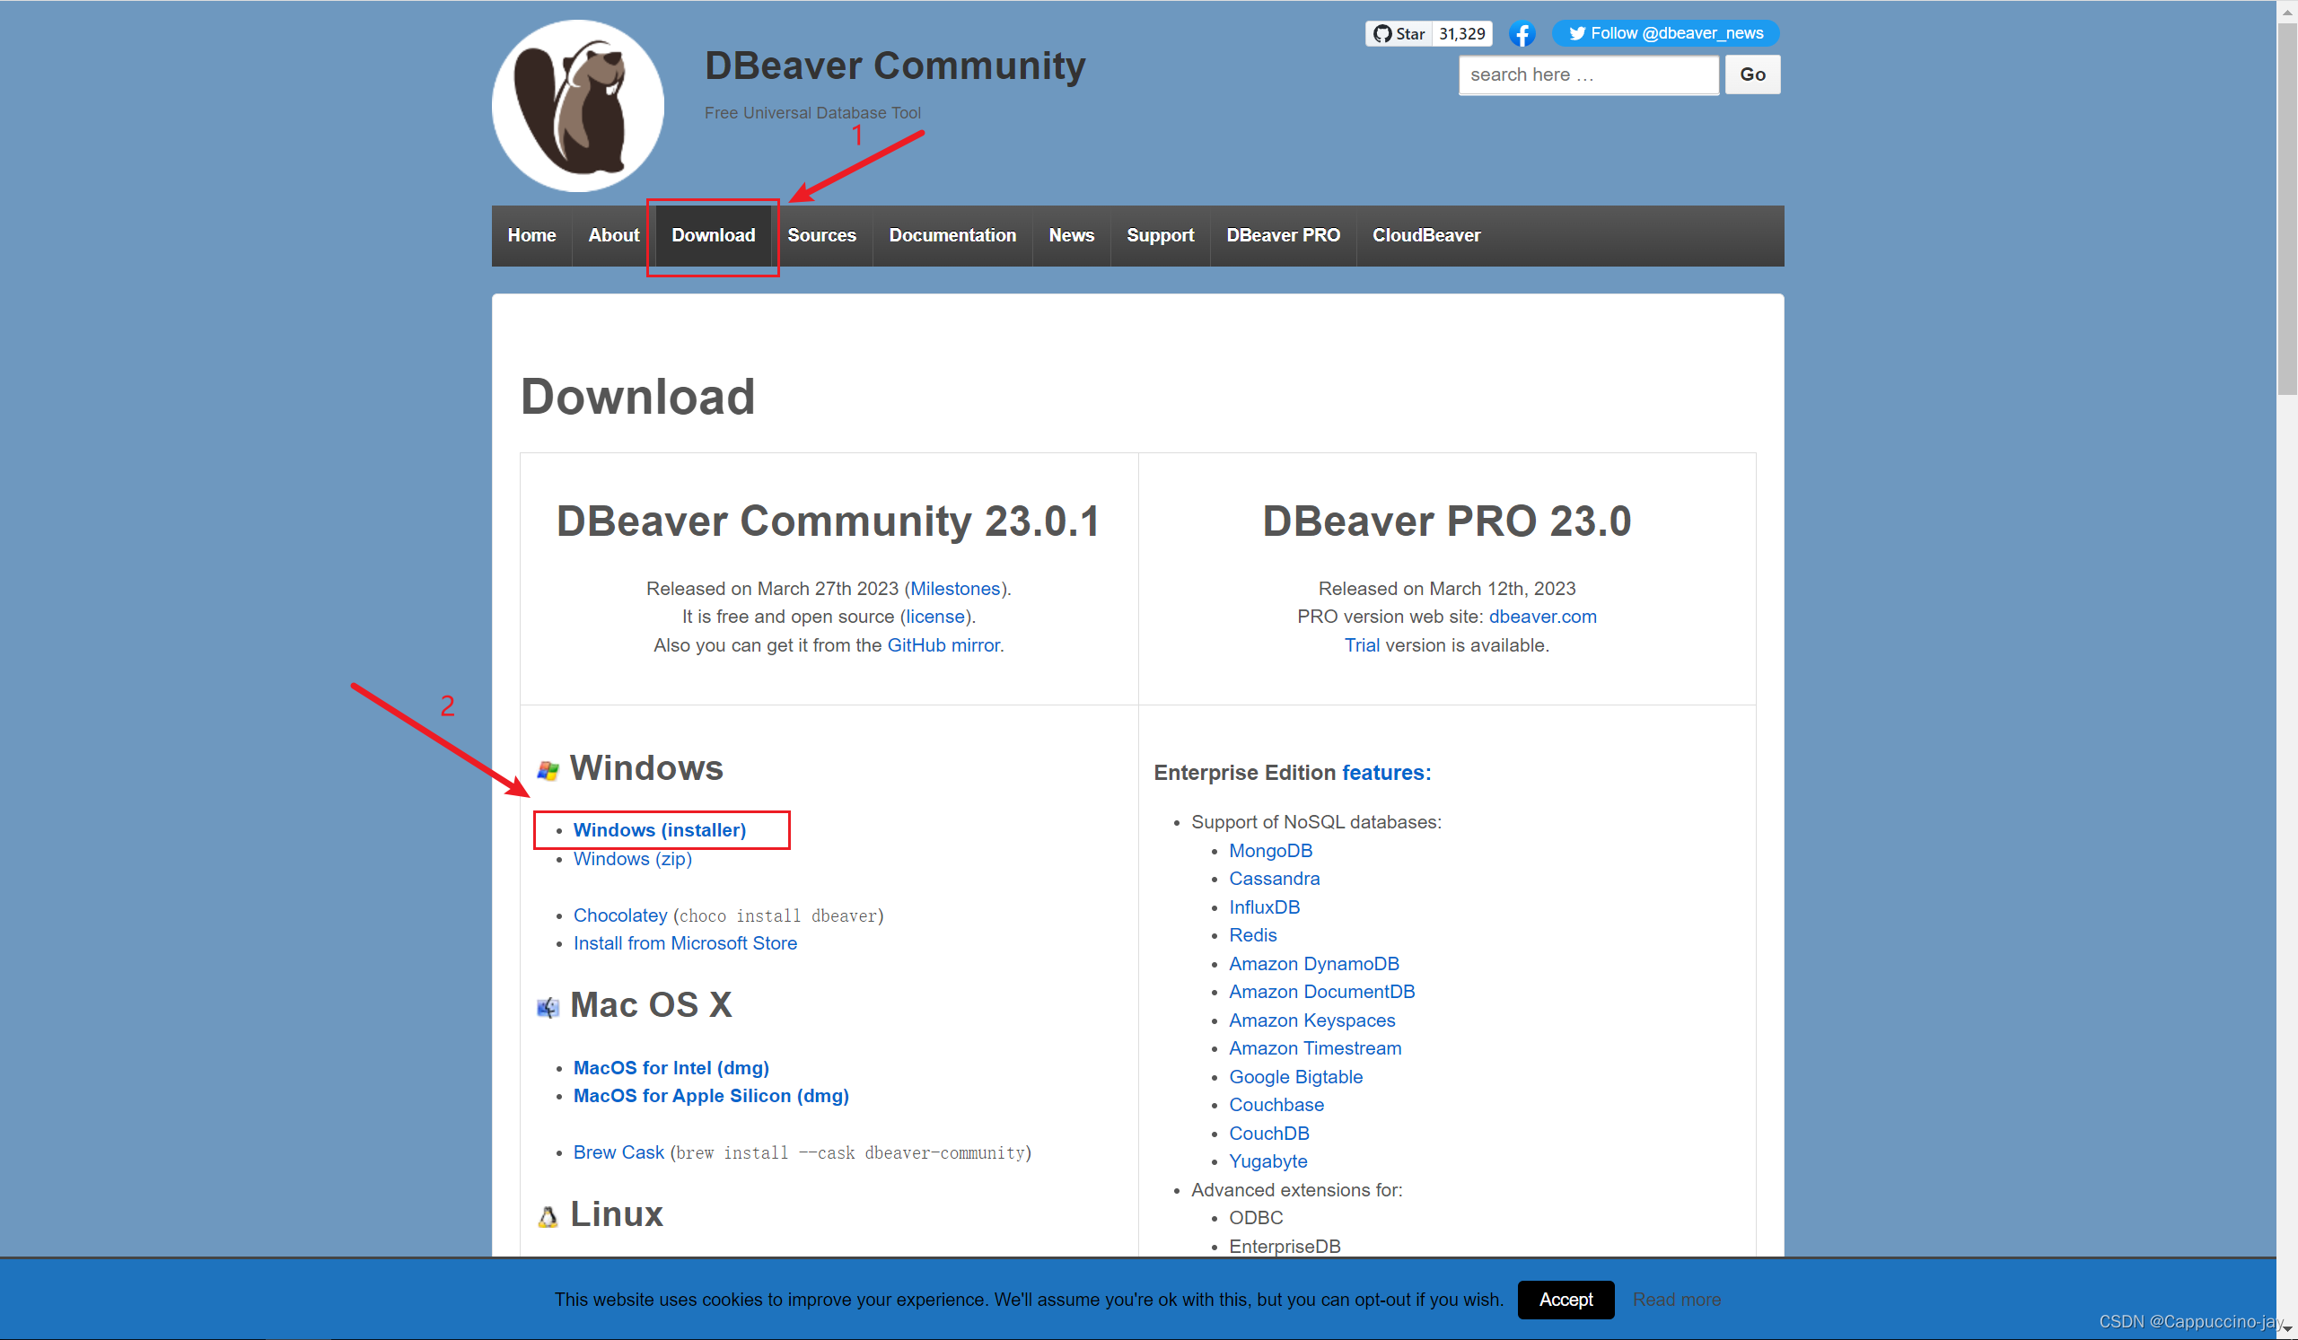The width and height of the screenshot is (2298, 1340).
Task: Click the Linux penguin icon
Action: [548, 1217]
